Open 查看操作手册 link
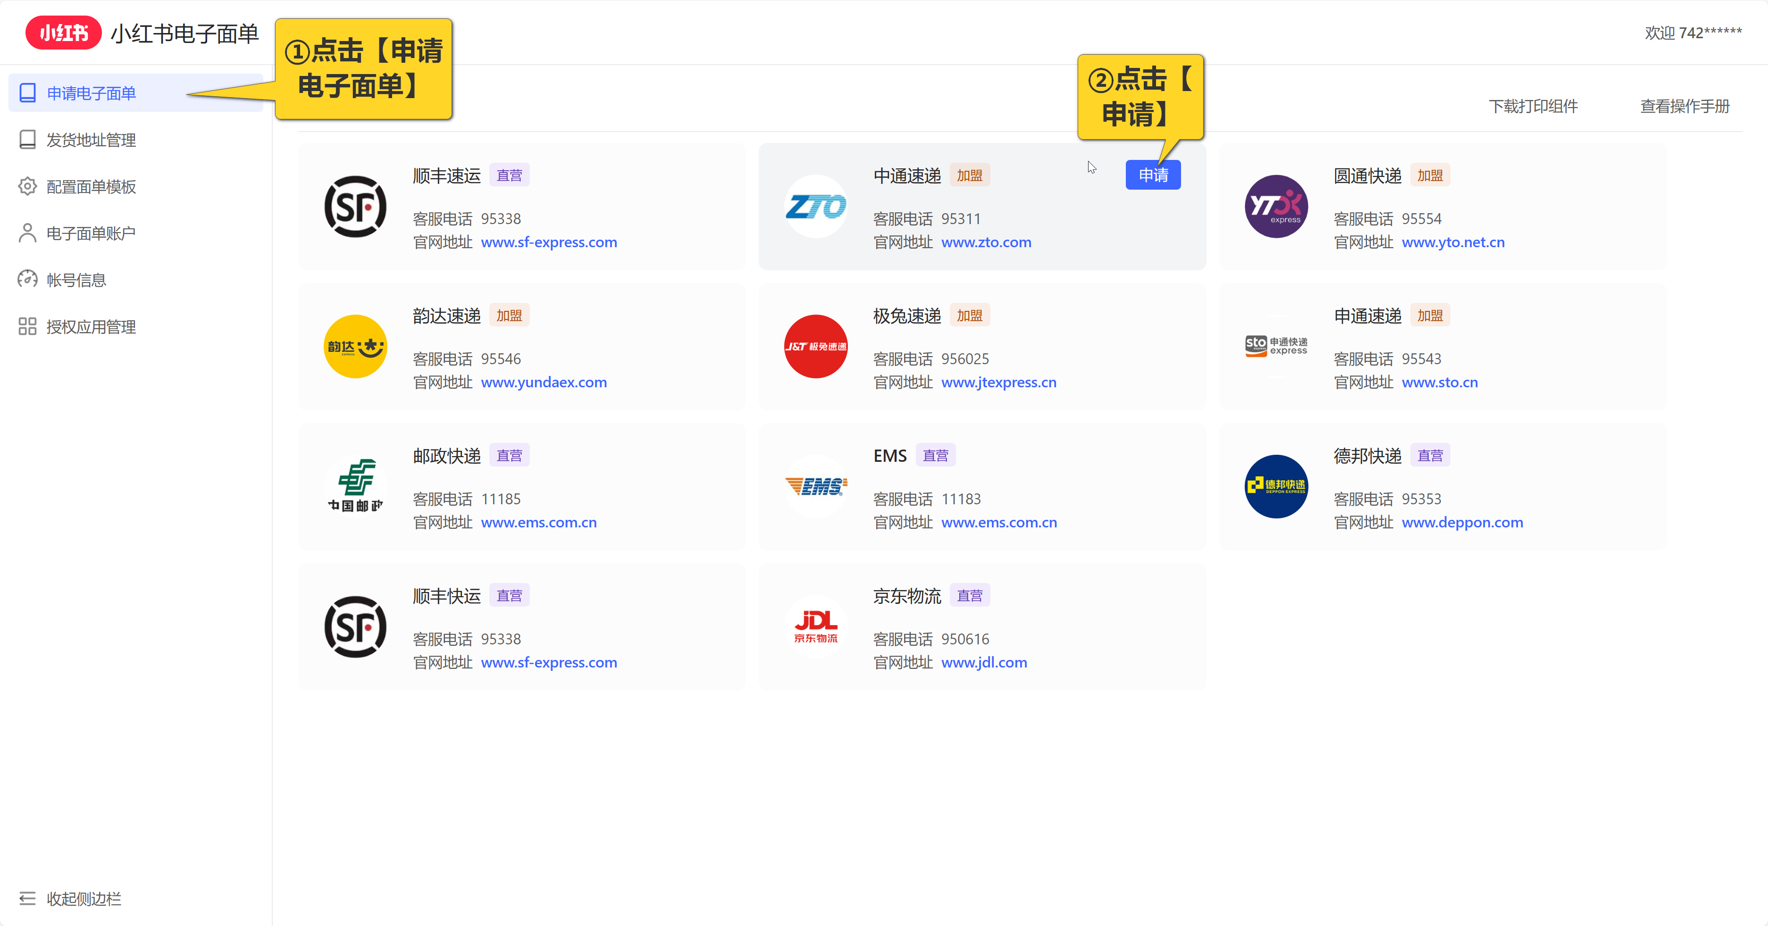This screenshot has height=926, width=1768. tap(1684, 106)
